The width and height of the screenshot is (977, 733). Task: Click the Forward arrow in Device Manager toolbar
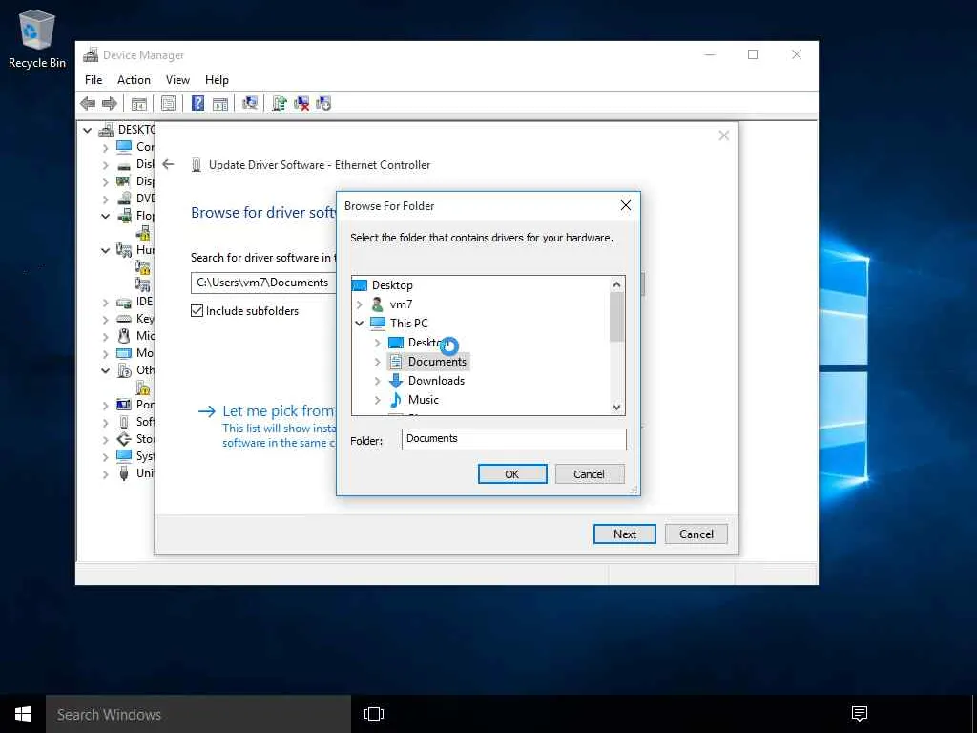tap(110, 103)
